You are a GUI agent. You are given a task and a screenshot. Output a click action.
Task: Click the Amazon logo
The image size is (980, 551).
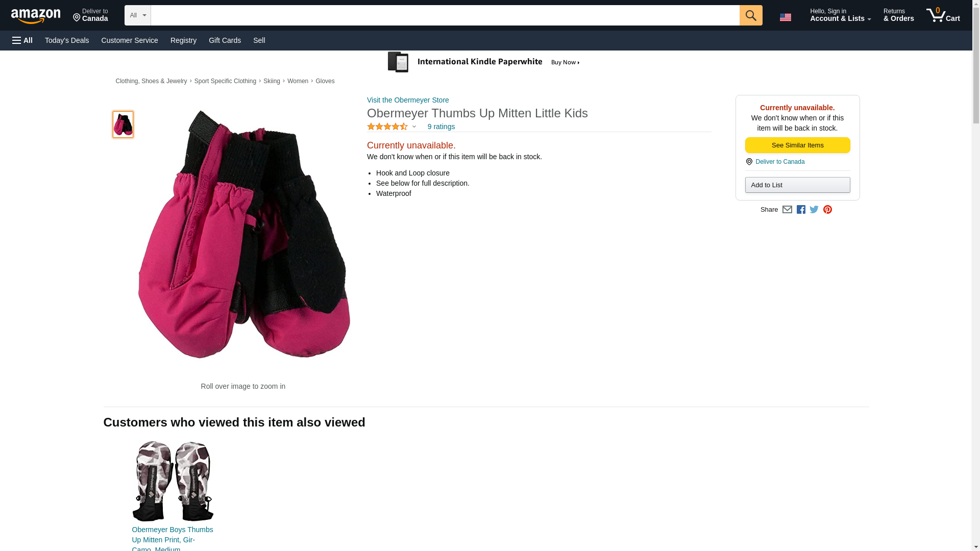tap(36, 16)
